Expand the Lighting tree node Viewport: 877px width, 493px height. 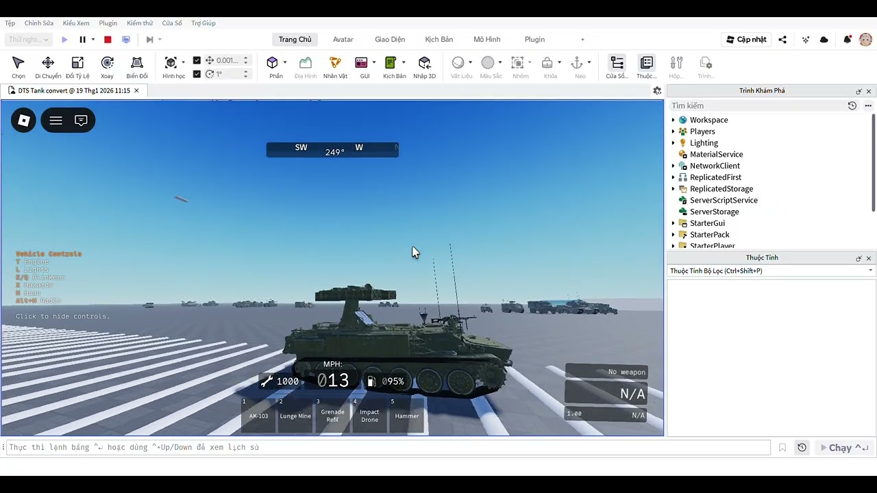[x=673, y=143]
